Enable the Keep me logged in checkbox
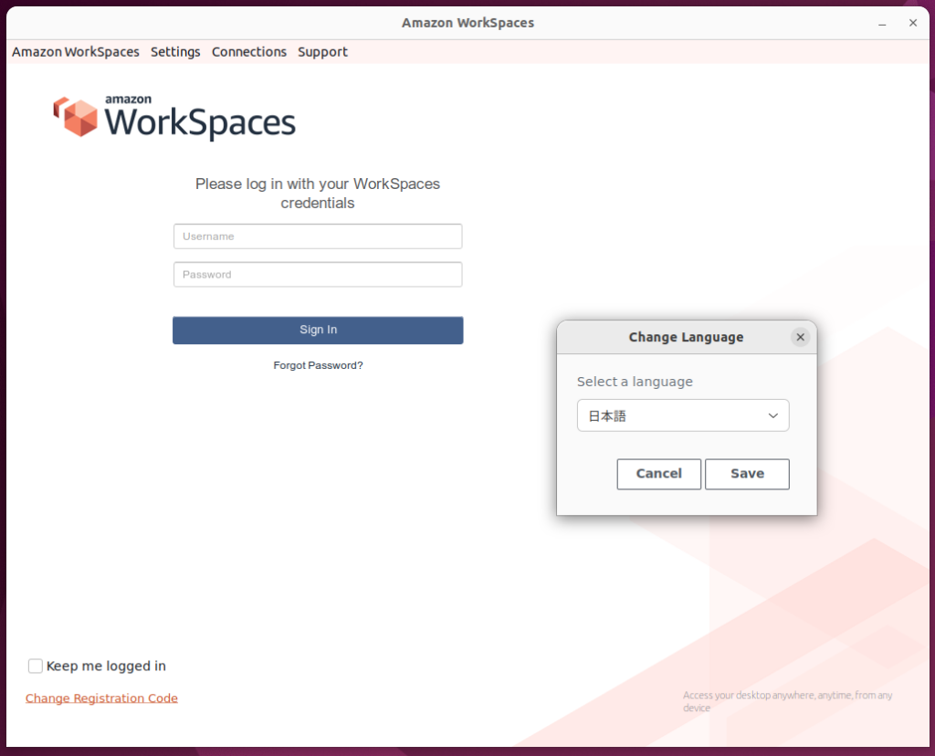Viewport: 935px width, 756px height. coord(35,666)
